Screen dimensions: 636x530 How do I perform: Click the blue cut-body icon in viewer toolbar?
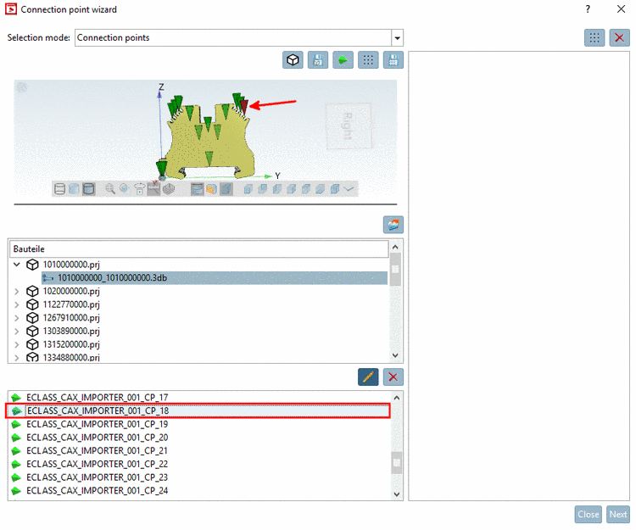226,189
